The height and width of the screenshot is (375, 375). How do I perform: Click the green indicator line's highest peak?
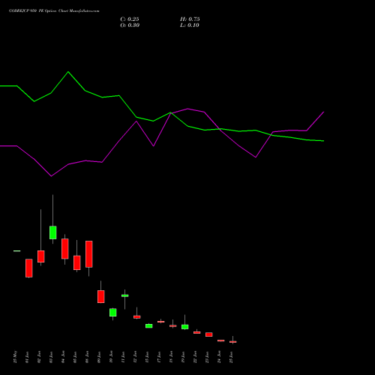click(x=68, y=72)
